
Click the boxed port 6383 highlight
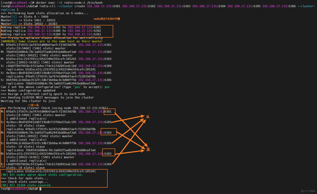pos(109,152)
